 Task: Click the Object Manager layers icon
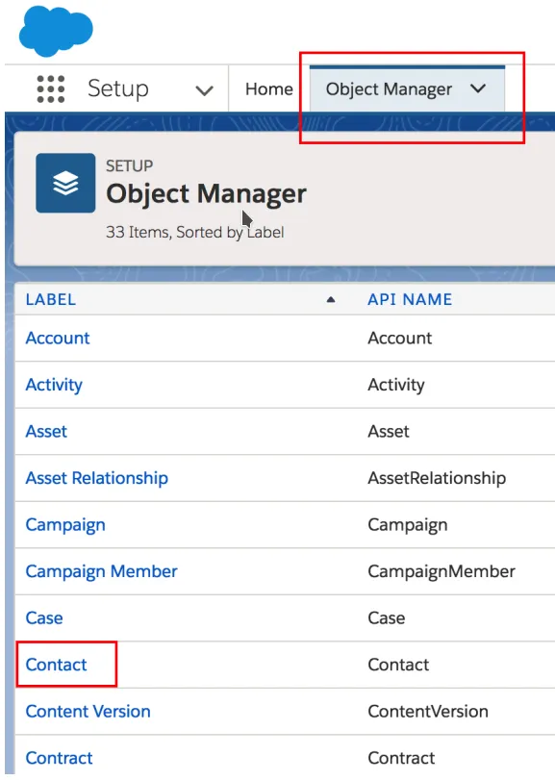click(65, 183)
